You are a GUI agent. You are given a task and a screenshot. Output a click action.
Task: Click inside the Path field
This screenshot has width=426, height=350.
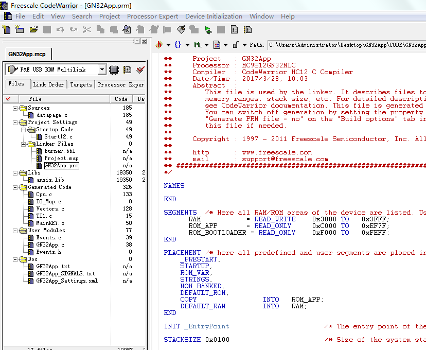pyautogui.click(x=347, y=45)
